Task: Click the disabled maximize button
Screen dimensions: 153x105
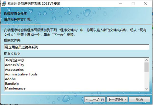Action: (x=133, y=4)
